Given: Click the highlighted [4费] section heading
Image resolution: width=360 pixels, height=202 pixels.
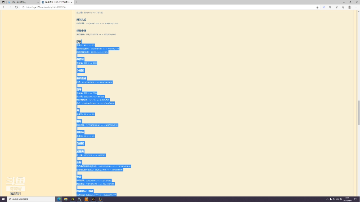Looking at the screenshot, I should click(81, 70).
